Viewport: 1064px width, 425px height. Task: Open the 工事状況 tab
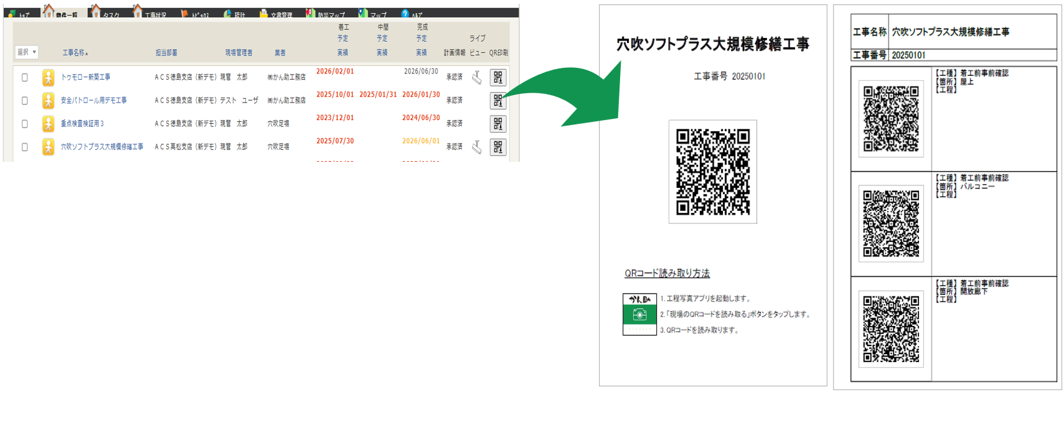click(x=149, y=12)
